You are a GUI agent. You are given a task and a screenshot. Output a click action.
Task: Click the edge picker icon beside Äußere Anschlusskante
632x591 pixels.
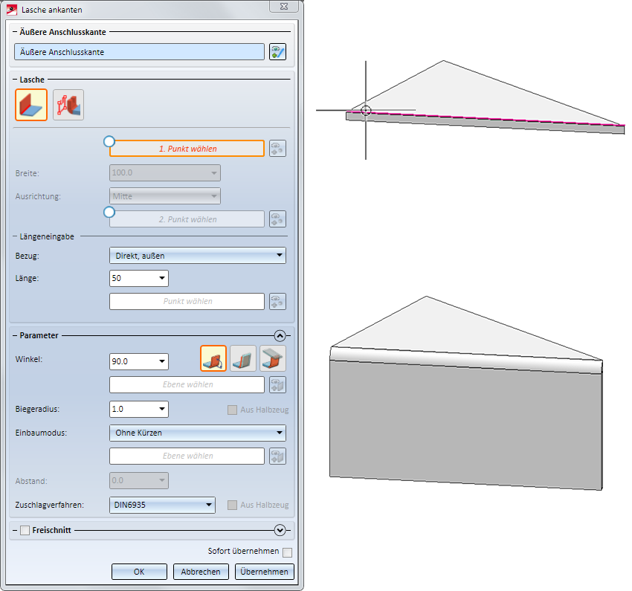277,52
